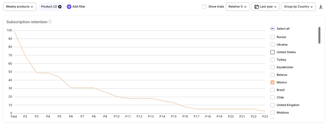
Task: Click the purple plus Add filter icon
Action: coord(69,7)
